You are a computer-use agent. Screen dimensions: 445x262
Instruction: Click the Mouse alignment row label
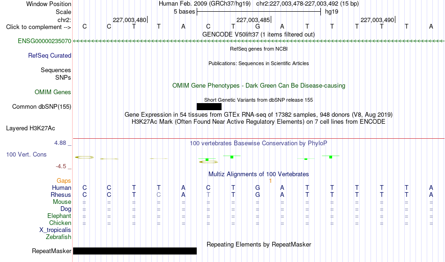tap(62, 202)
